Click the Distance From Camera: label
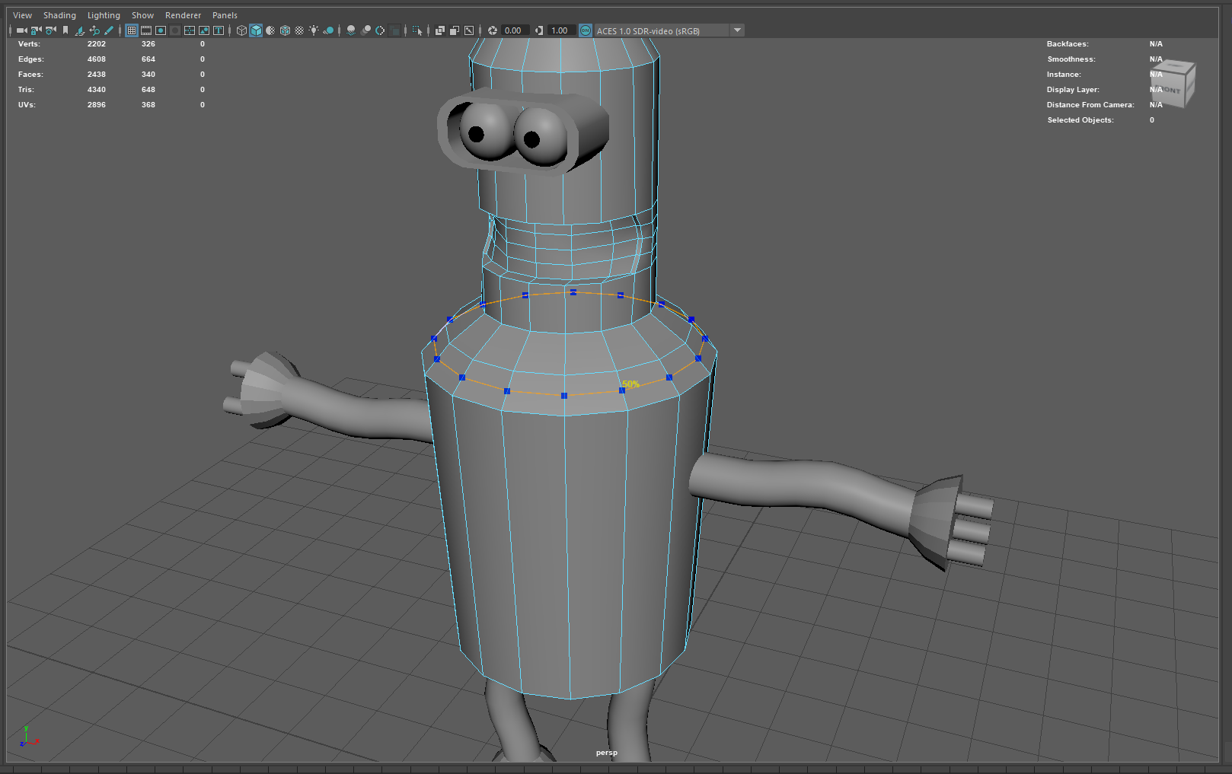 pyautogui.click(x=1090, y=105)
